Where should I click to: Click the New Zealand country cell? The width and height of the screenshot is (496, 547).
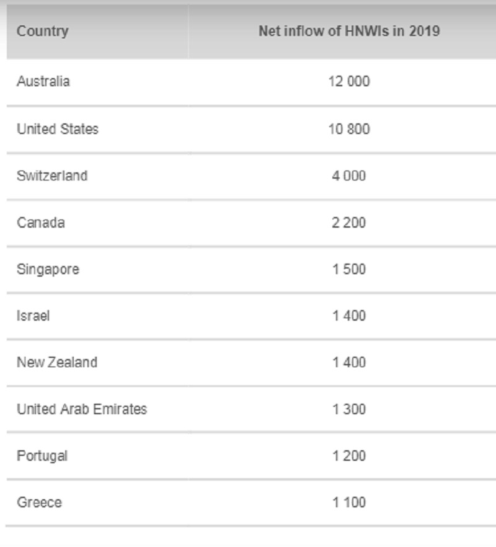(57, 362)
